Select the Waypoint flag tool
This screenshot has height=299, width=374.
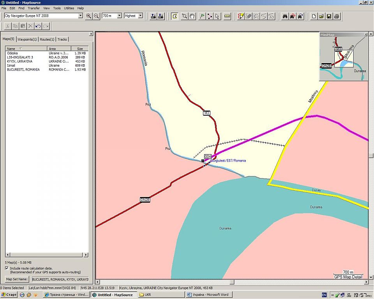(202, 16)
